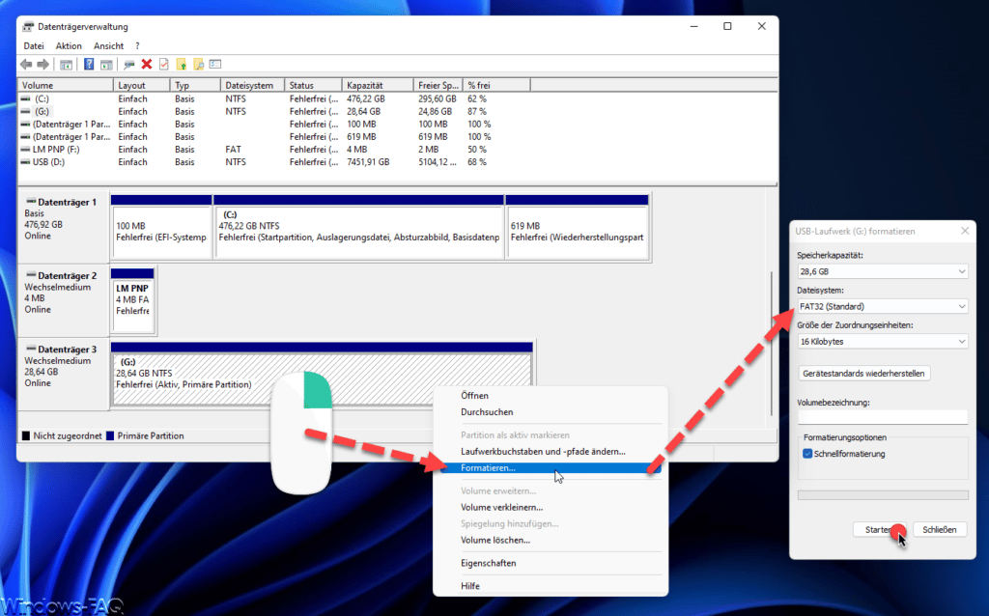Click the red X delete toolbar icon
The image size is (989, 616).
(x=147, y=65)
